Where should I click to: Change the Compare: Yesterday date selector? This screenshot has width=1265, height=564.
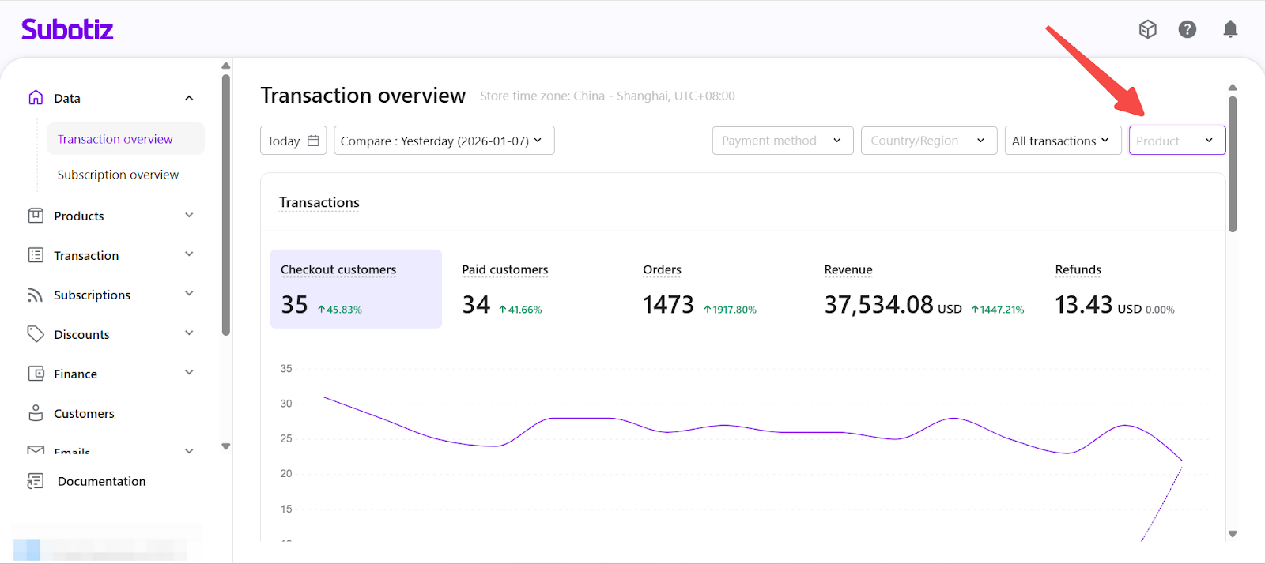tap(444, 141)
